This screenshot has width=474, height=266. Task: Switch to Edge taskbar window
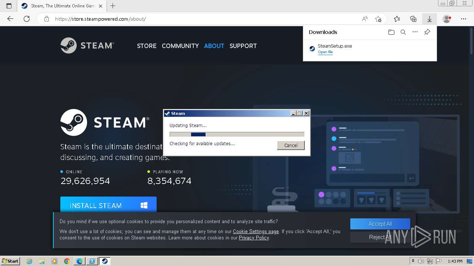tap(80, 261)
